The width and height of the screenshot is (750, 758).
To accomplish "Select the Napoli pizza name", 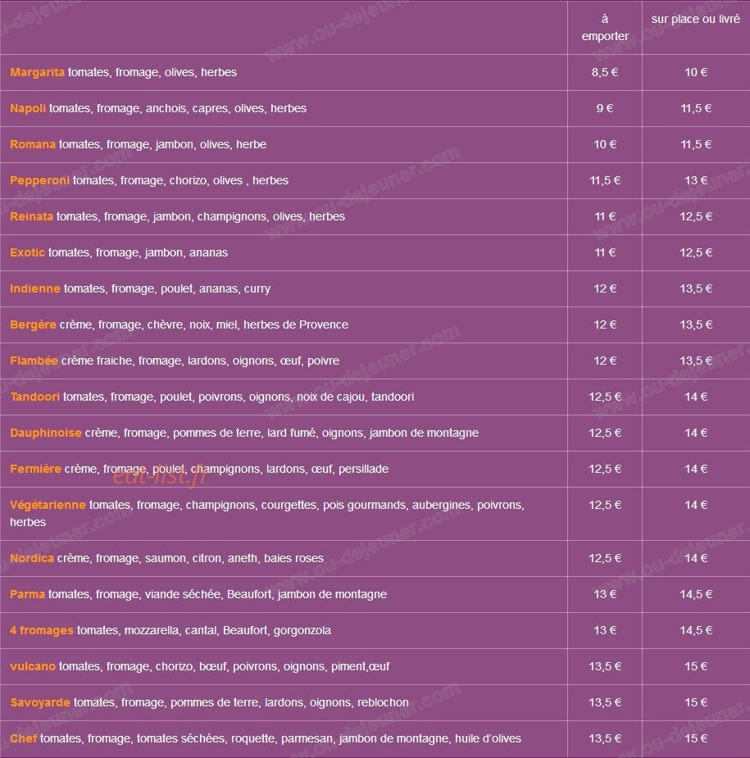I will click(x=28, y=108).
